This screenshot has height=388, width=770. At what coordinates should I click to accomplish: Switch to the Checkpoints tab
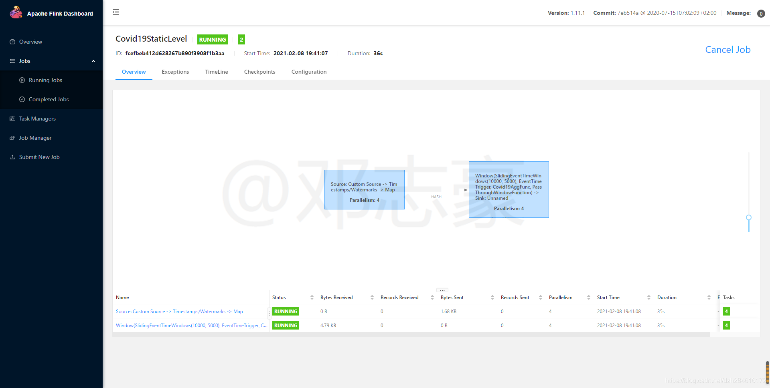(x=259, y=72)
